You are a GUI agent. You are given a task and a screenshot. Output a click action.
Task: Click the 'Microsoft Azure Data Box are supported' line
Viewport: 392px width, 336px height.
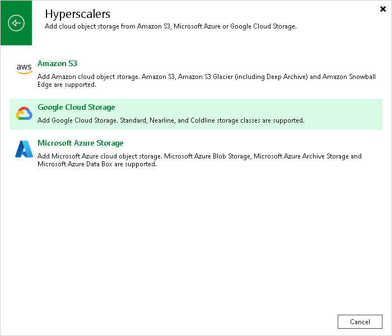click(97, 164)
